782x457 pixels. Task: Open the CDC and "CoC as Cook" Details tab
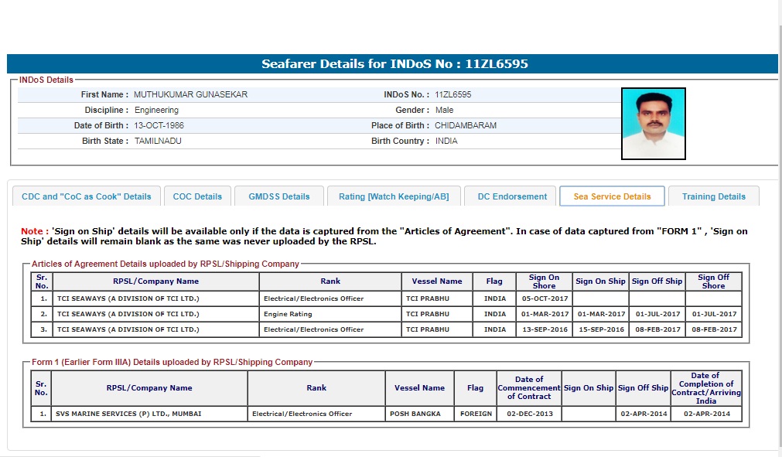(x=86, y=196)
